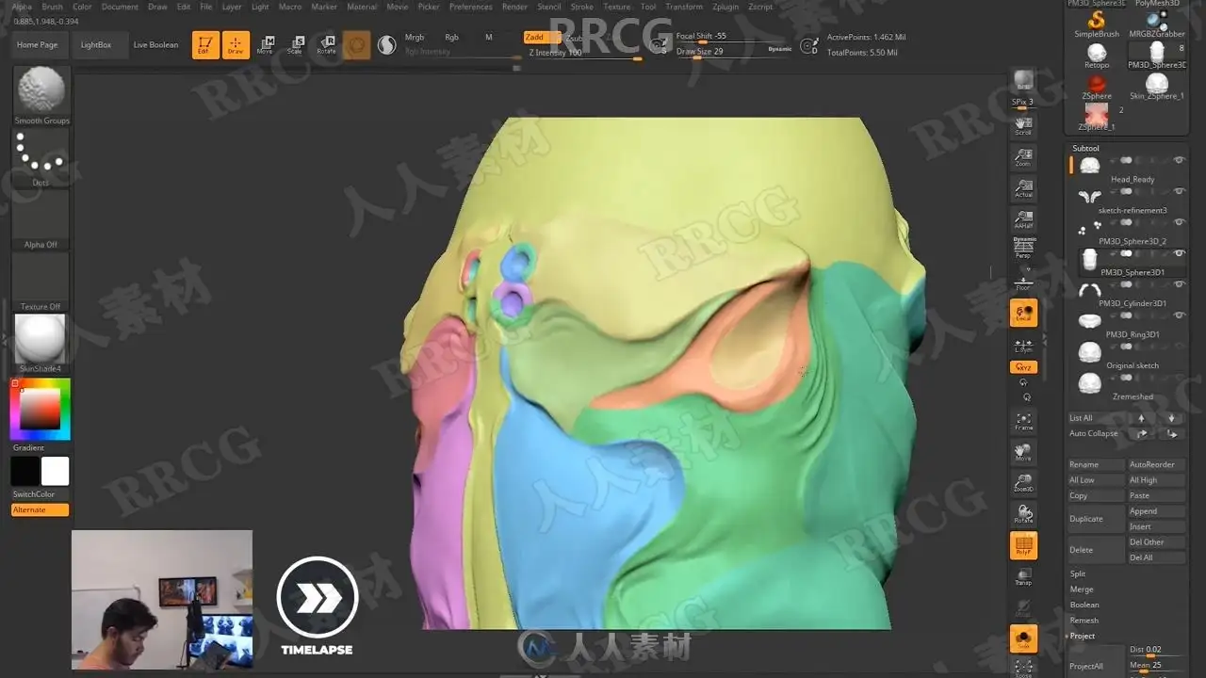Open the Texture Off selector
This screenshot has height=678, width=1206.
coord(41,282)
